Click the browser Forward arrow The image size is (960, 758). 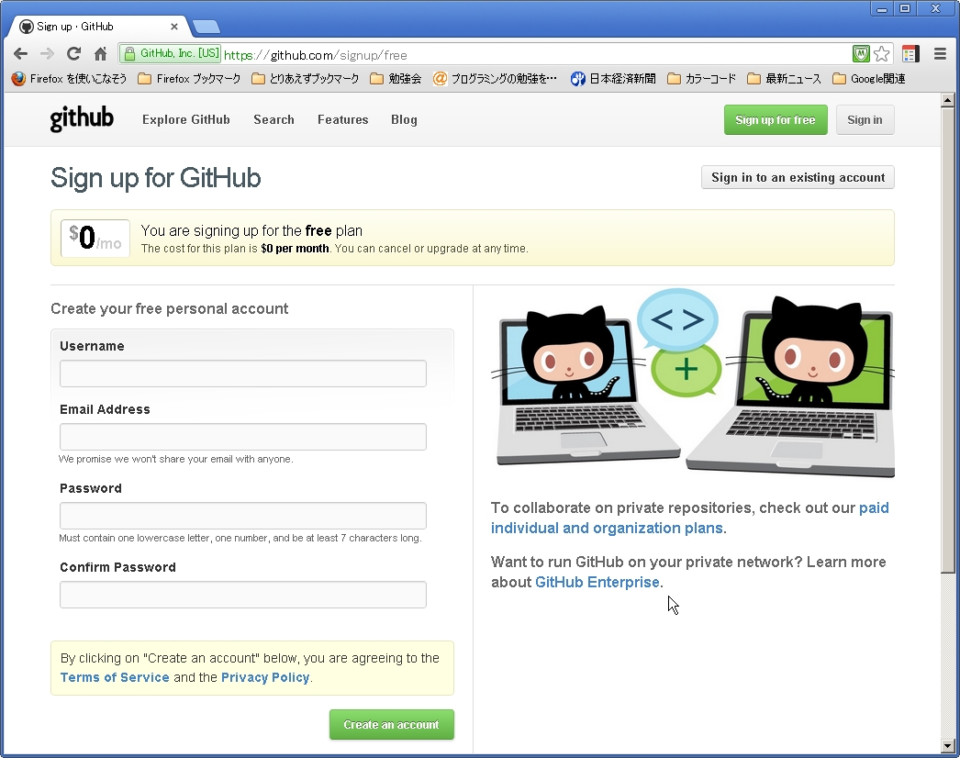47,54
